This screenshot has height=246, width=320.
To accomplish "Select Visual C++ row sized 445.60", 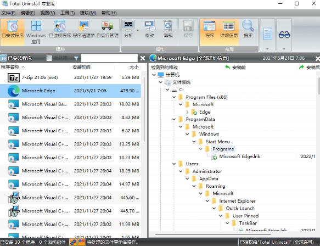I will click(70, 198).
